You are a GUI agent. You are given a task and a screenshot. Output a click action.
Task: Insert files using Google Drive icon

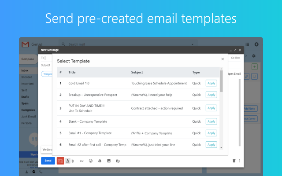(x=100, y=161)
